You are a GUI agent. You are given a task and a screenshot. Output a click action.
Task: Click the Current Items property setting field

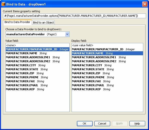pos(74,16)
